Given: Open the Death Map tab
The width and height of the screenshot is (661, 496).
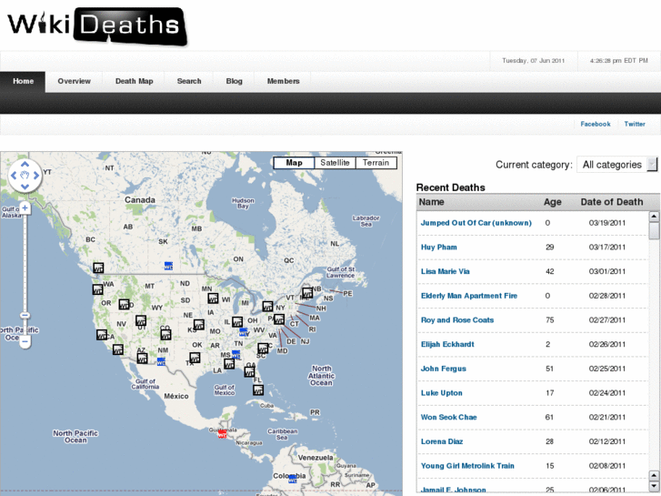Looking at the screenshot, I should [x=134, y=82].
